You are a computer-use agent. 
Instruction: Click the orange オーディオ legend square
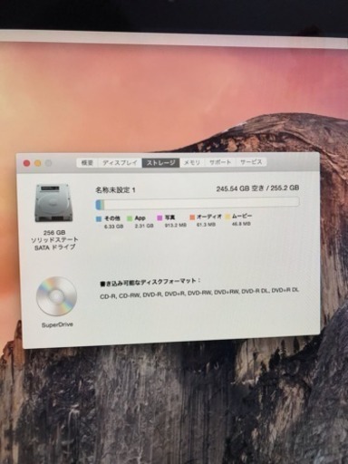pyautogui.click(x=192, y=217)
